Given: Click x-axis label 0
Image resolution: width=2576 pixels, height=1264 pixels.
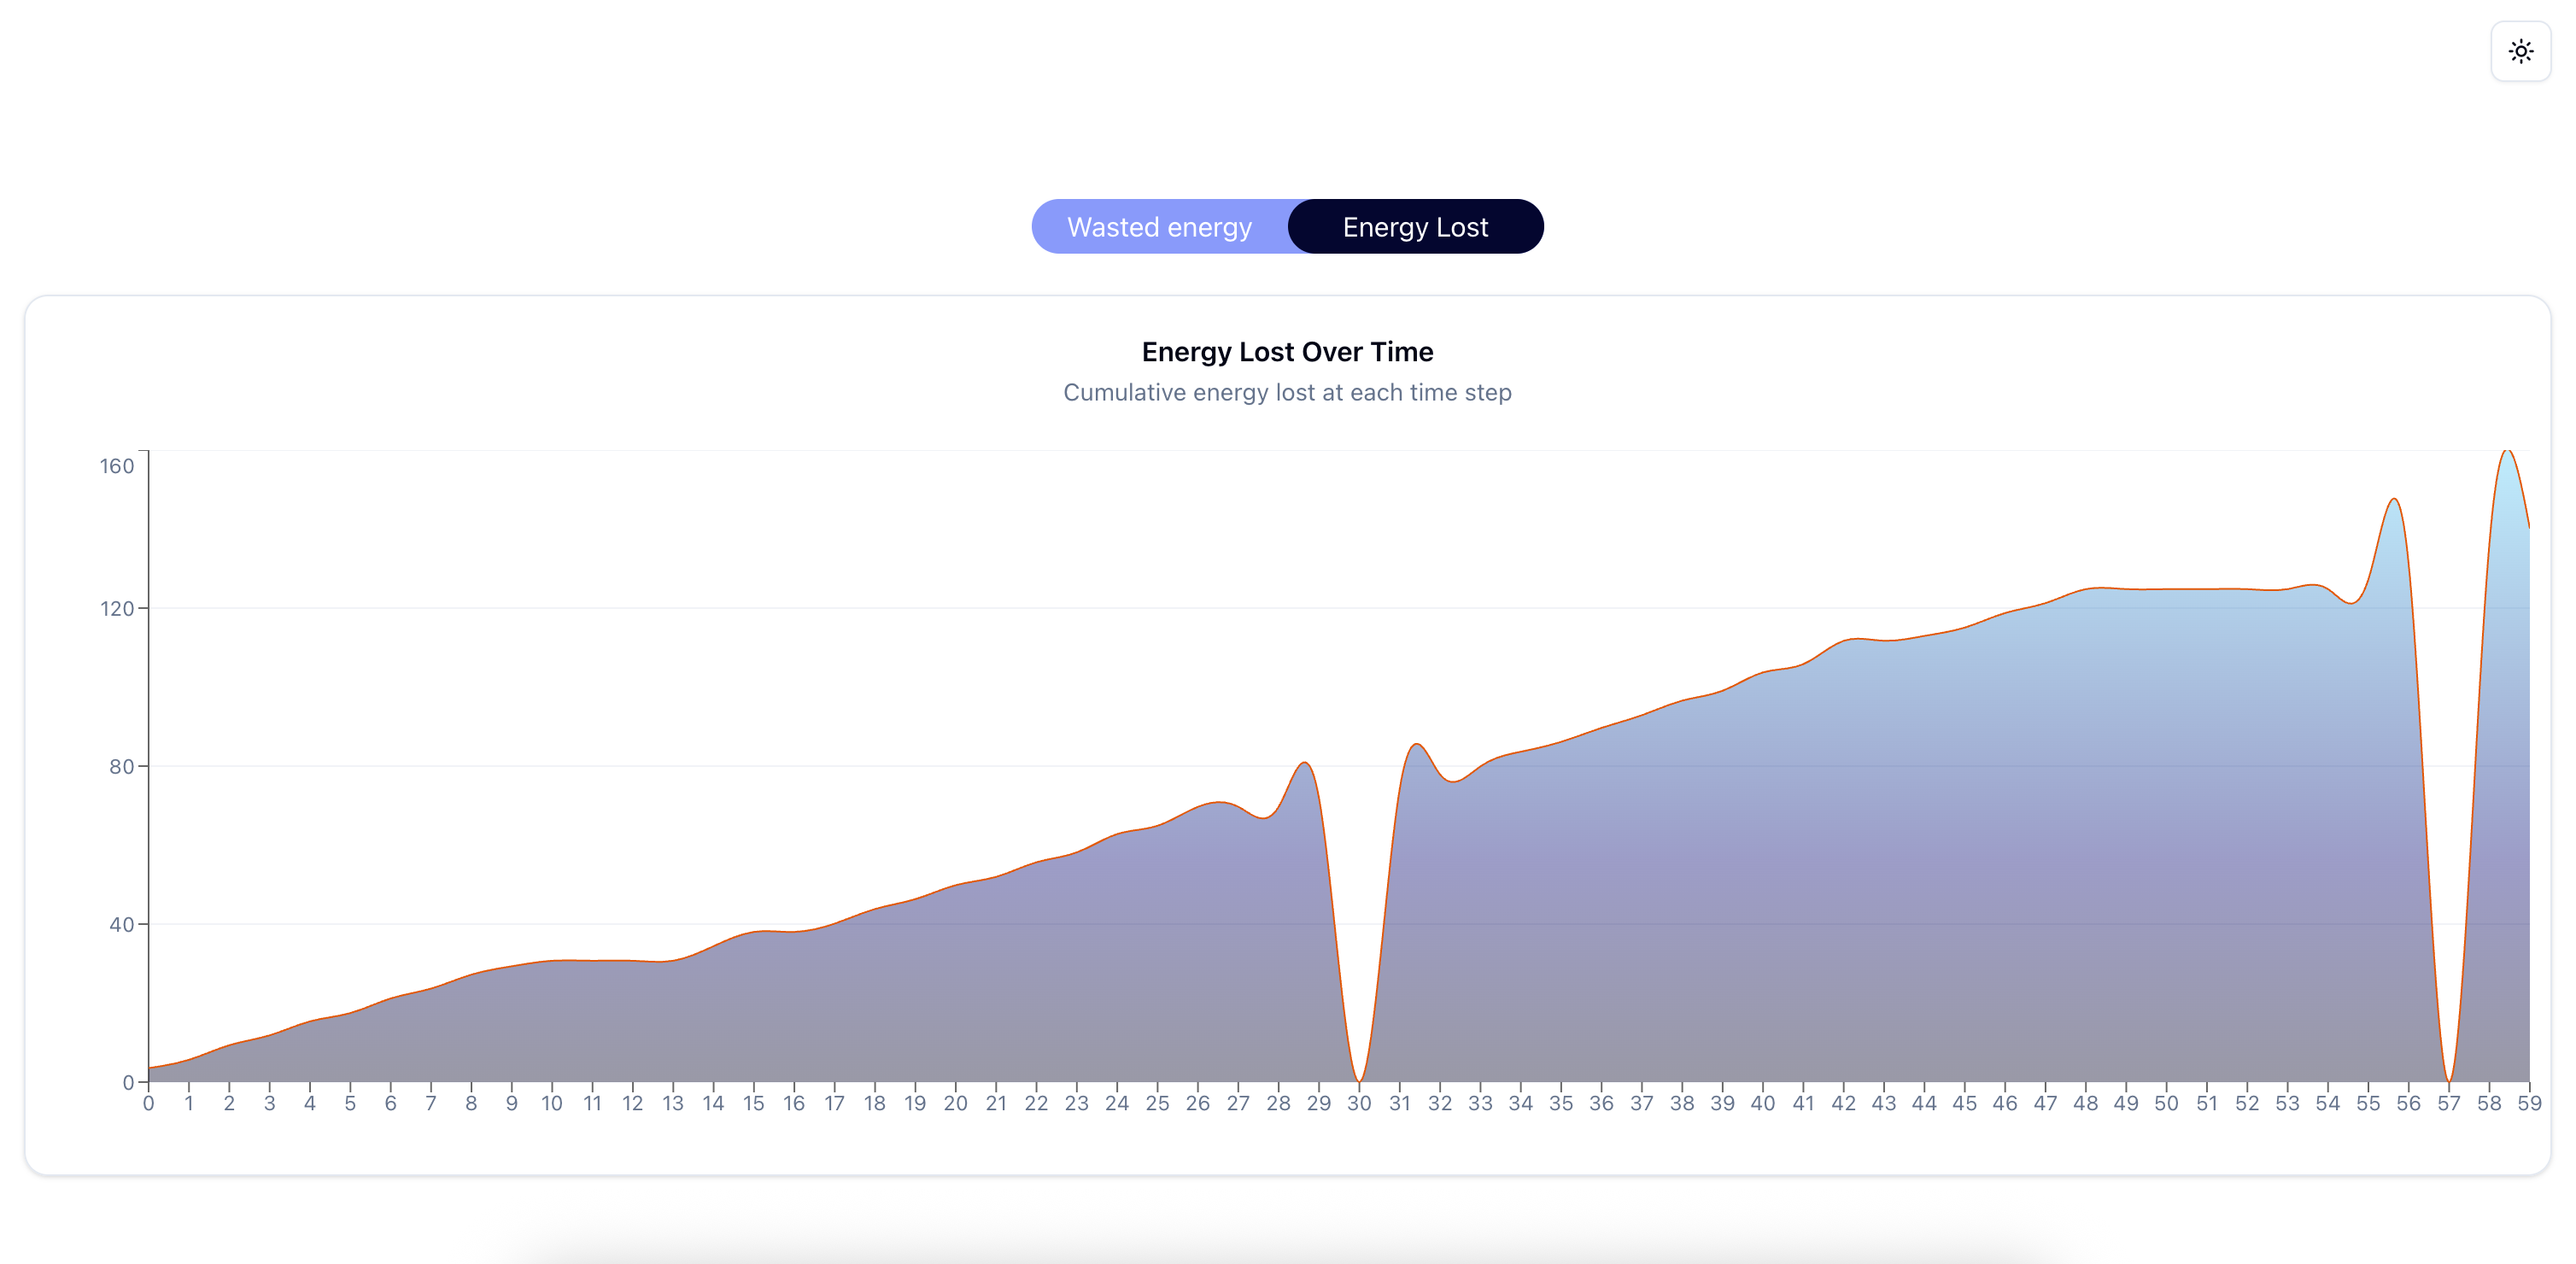Looking at the screenshot, I should (149, 1103).
